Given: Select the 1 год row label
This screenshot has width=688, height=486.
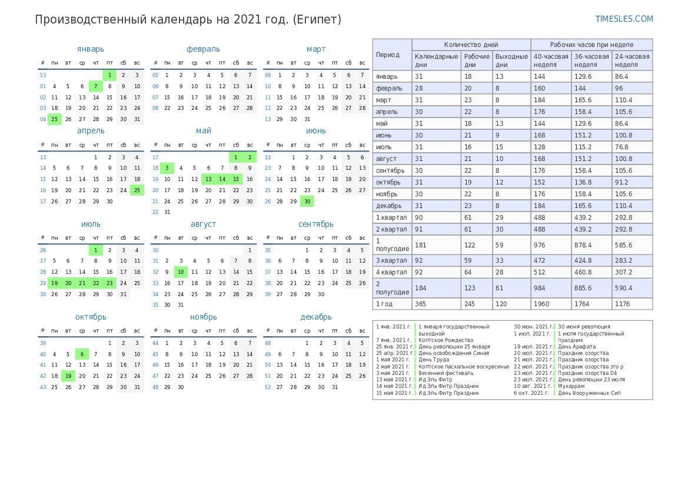Looking at the screenshot, I should [384, 304].
